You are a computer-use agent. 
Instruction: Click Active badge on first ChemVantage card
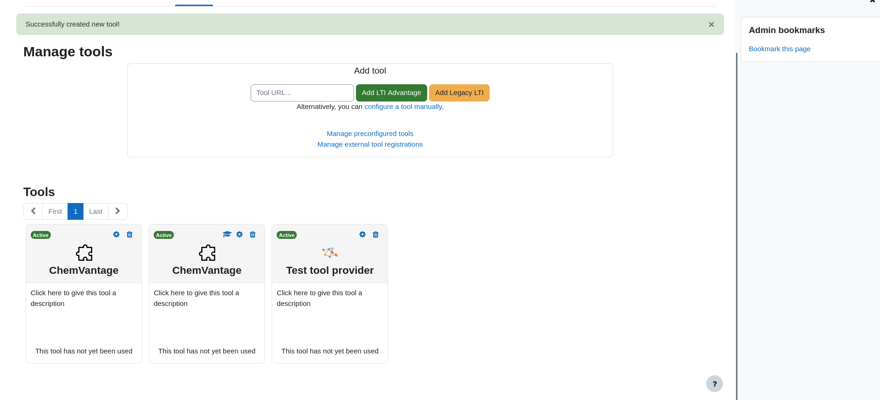coord(41,235)
